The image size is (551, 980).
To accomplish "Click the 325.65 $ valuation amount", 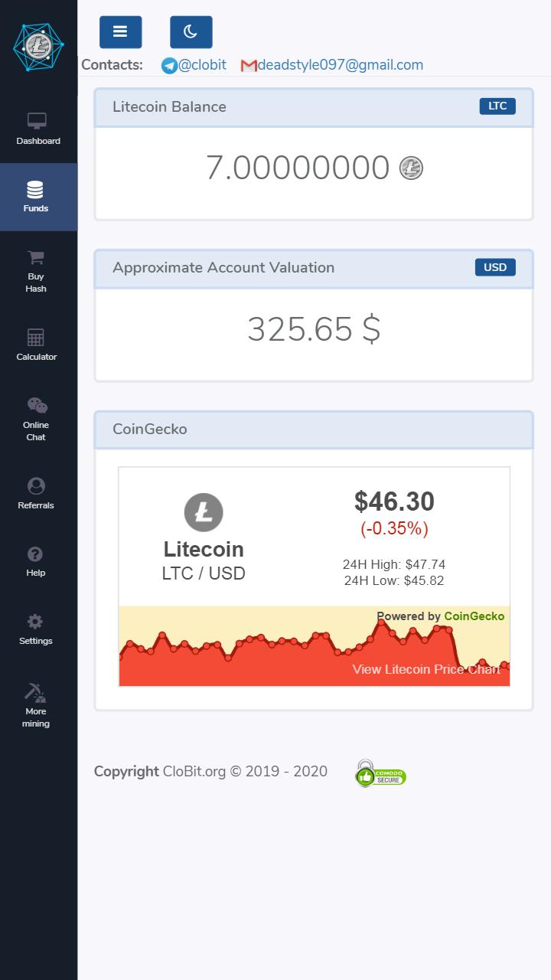I will 314,329.
